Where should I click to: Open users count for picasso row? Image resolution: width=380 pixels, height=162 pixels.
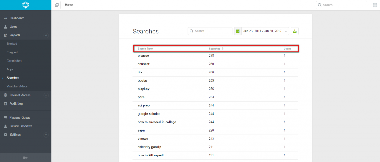coord(285,56)
